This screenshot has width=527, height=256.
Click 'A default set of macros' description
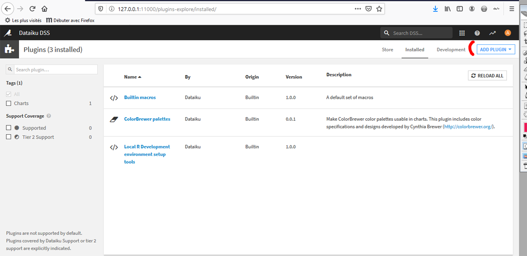pos(350,98)
